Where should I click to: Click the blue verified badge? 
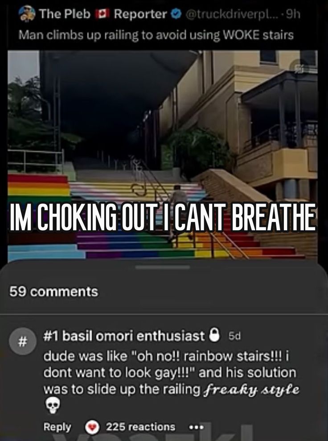click(176, 14)
